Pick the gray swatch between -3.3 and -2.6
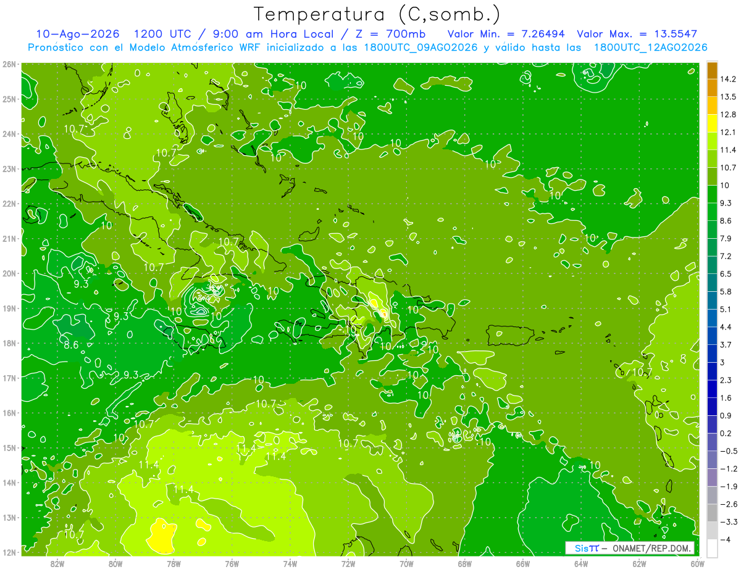The width and height of the screenshot is (741, 572). 712,513
